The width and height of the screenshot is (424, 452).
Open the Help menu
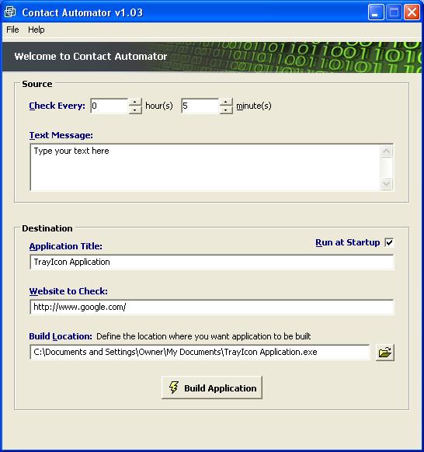coord(36,30)
